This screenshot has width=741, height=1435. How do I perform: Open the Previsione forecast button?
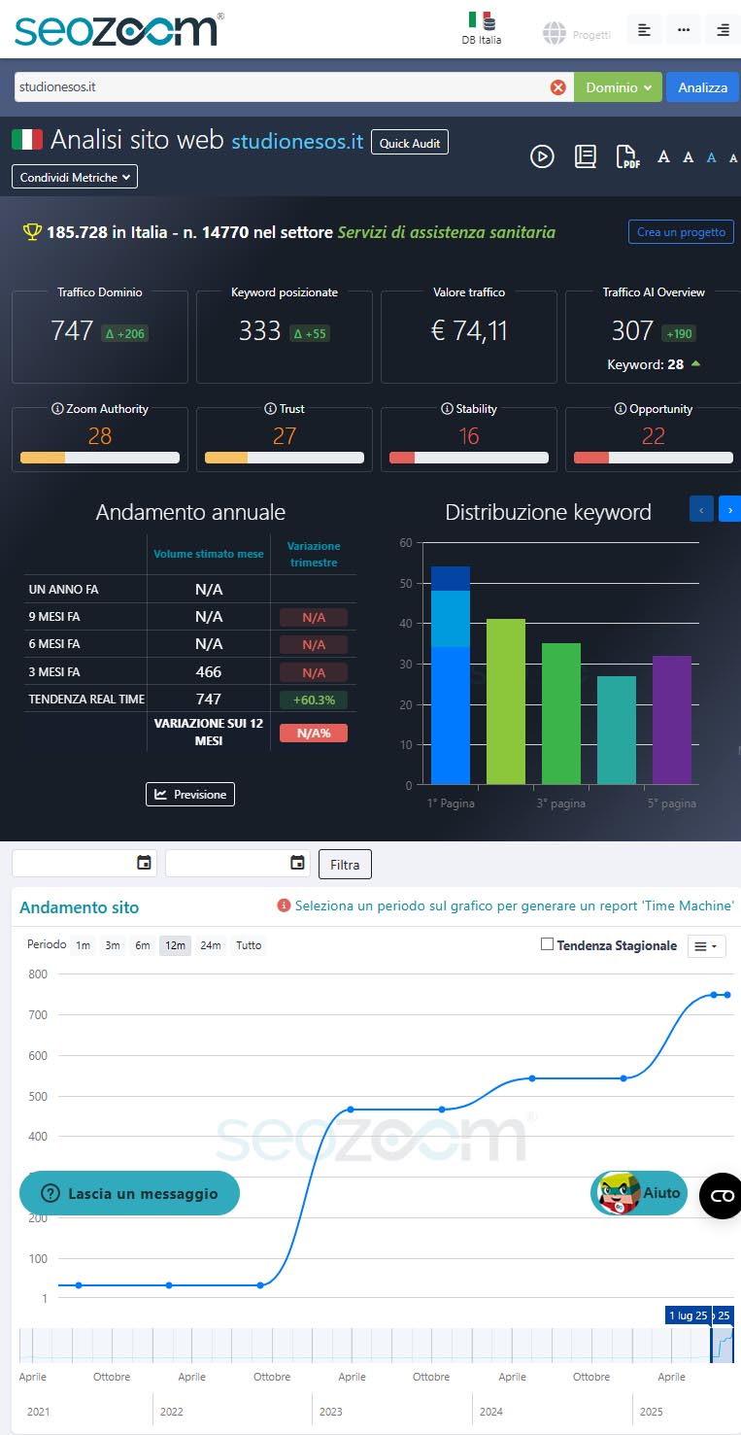click(190, 794)
